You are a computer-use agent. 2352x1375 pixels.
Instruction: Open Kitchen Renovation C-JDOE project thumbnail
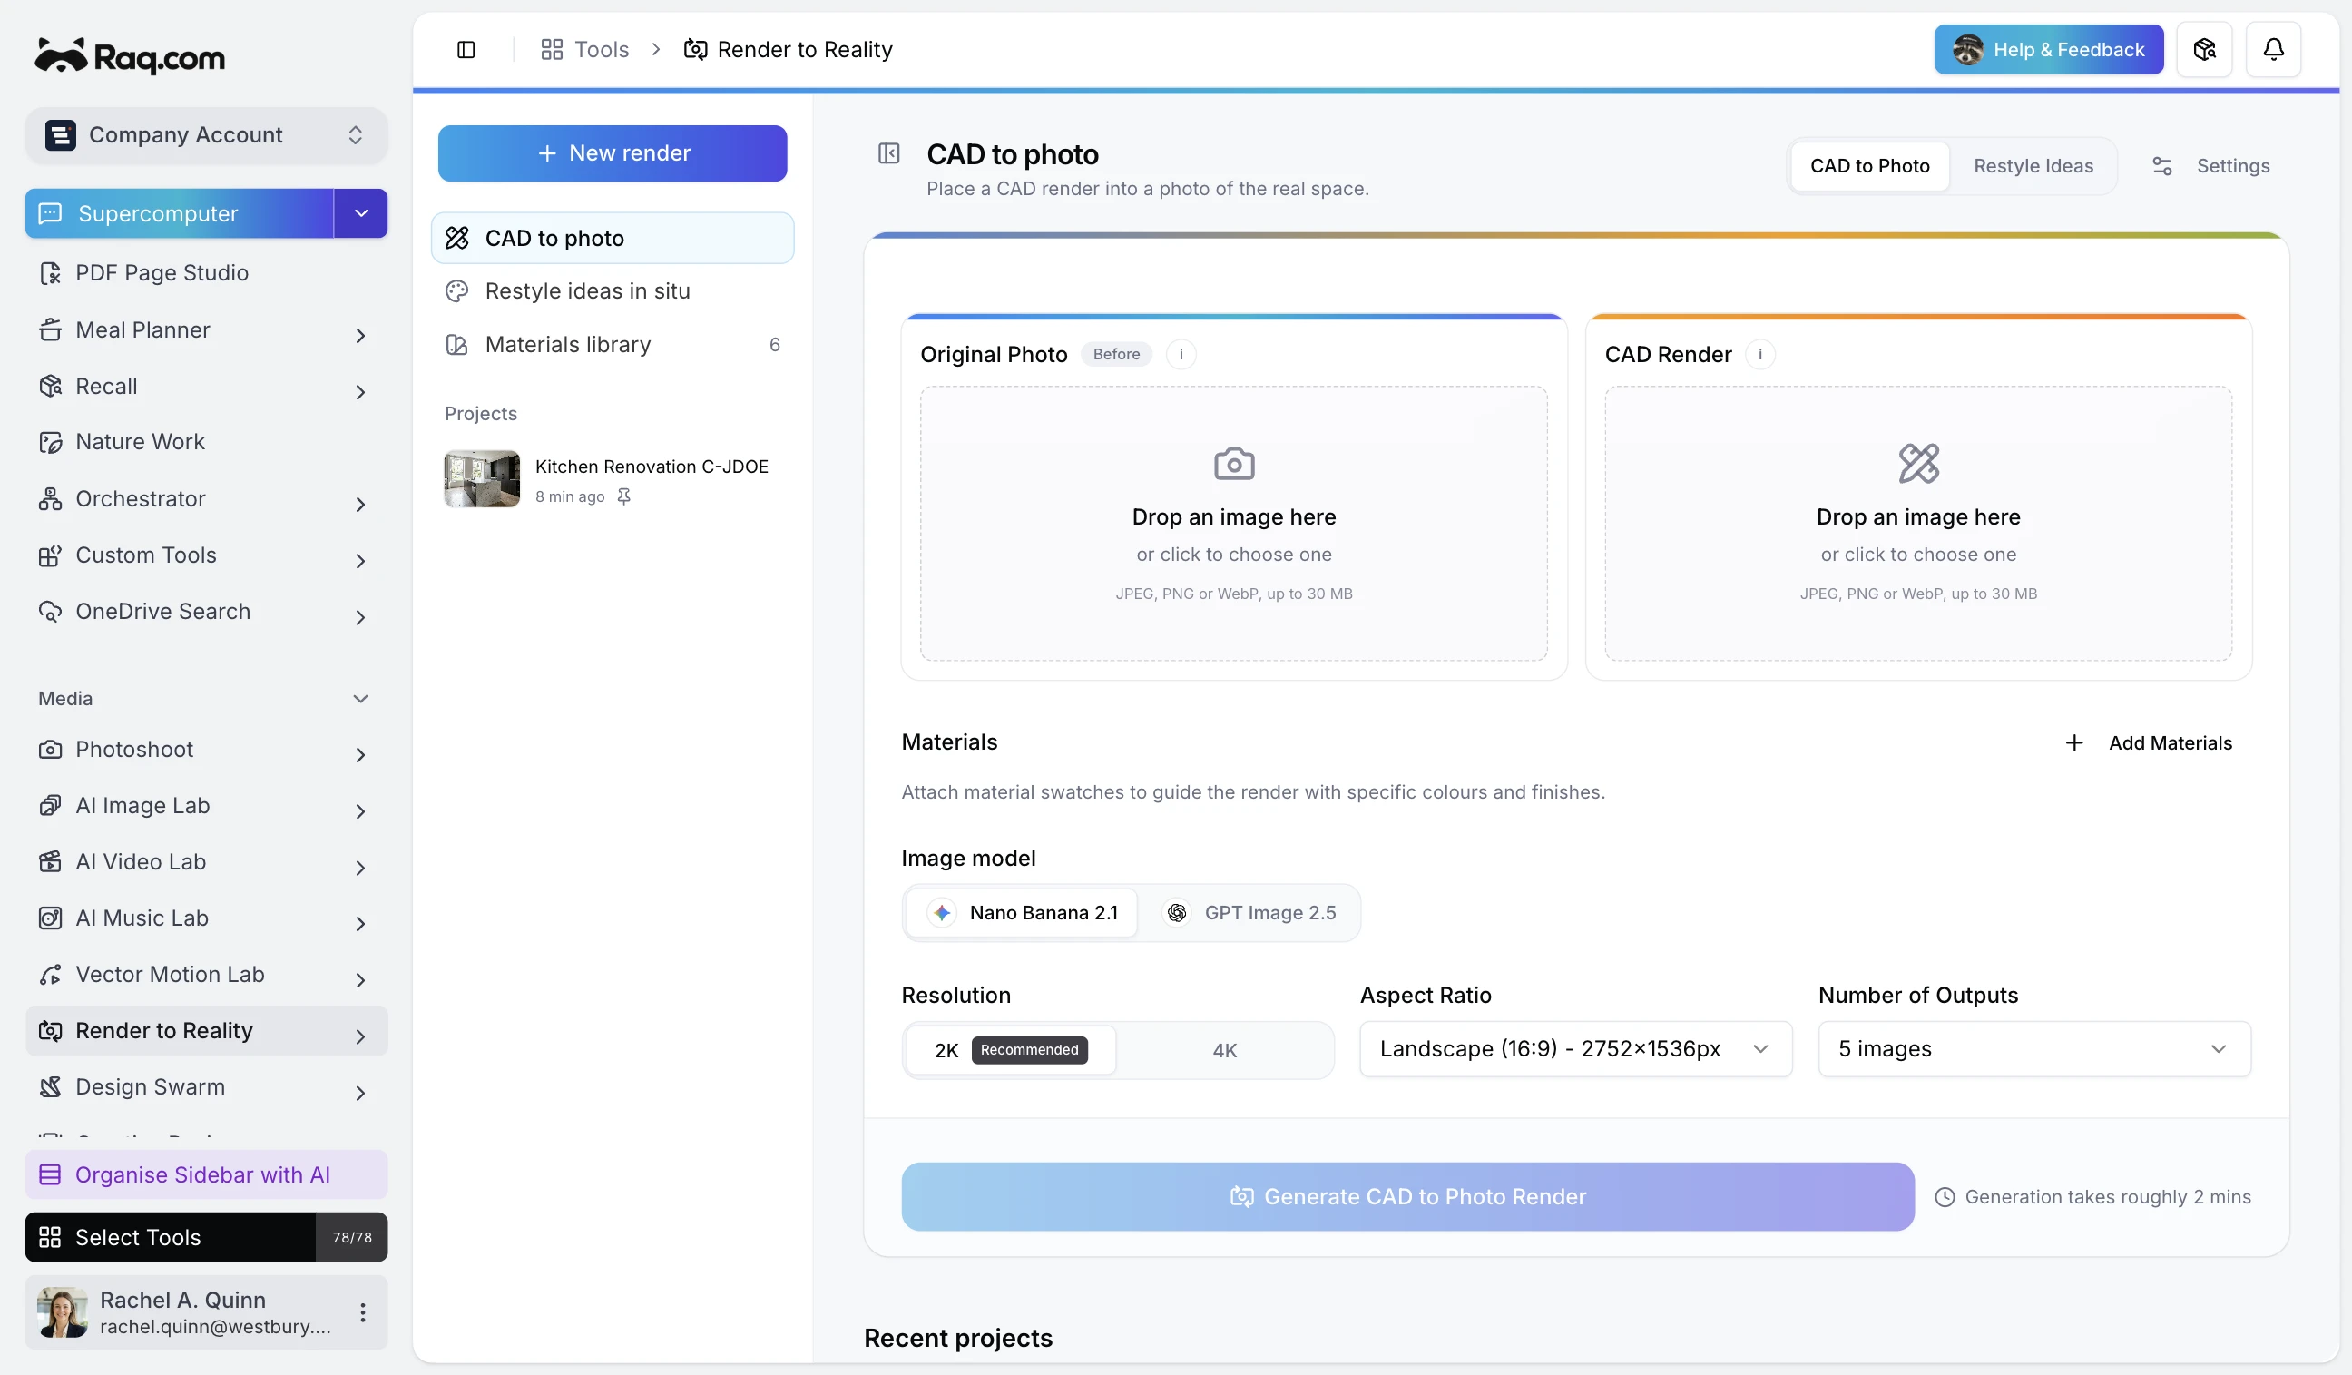click(x=482, y=480)
